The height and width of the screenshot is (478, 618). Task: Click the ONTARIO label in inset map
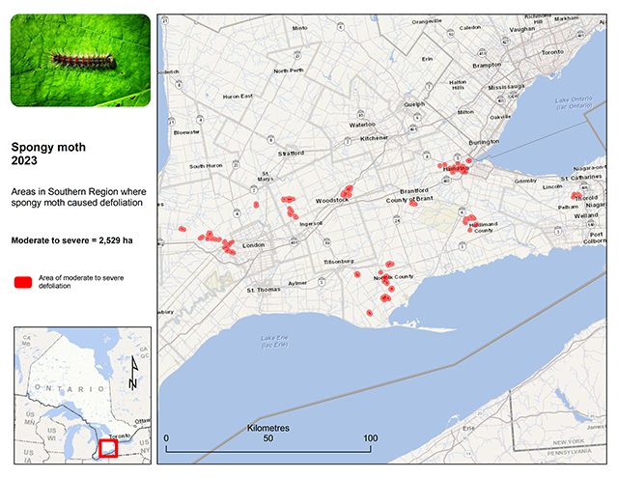coord(70,388)
